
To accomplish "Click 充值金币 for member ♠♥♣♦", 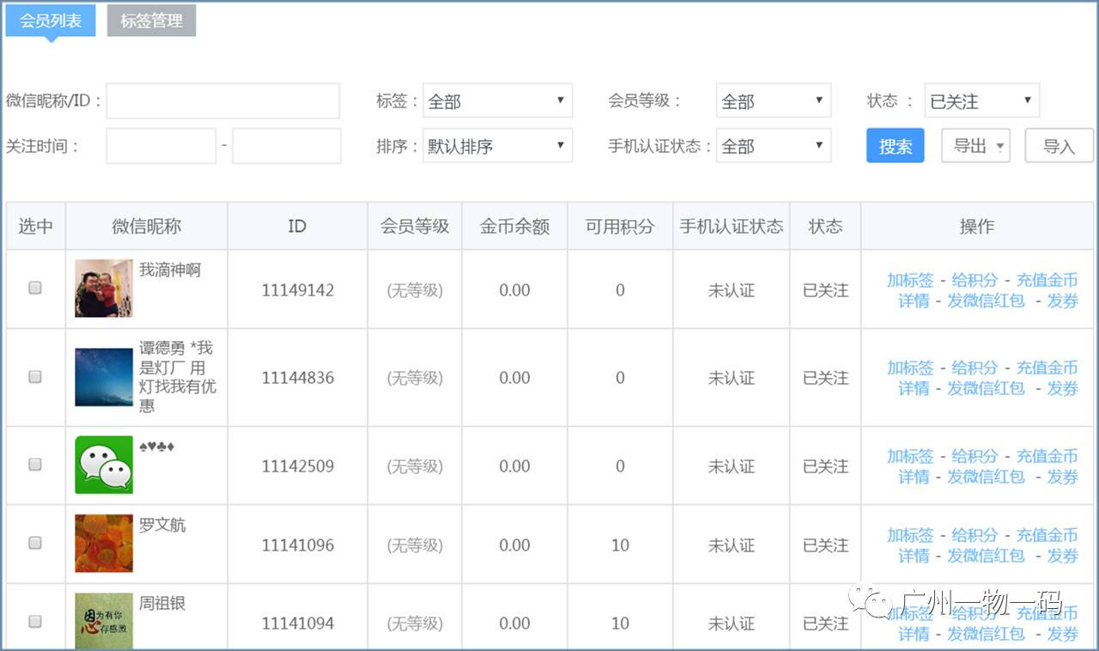I will [1047, 456].
